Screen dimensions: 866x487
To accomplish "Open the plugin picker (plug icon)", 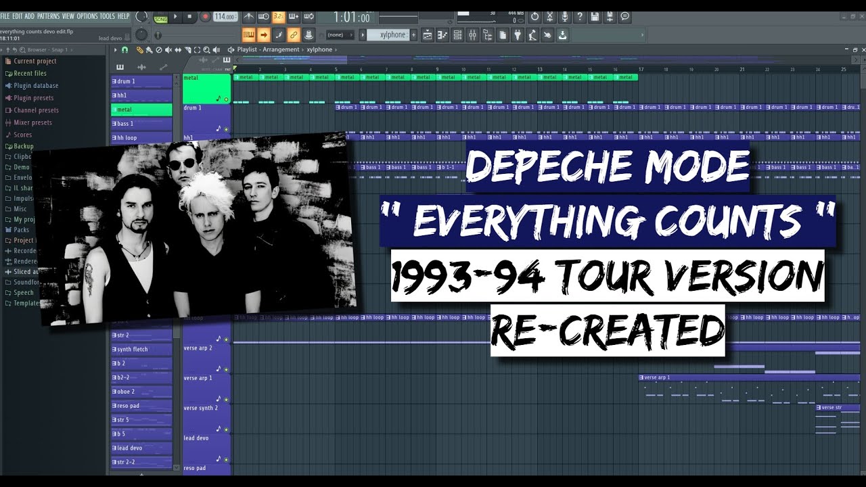I will pyautogui.click(x=518, y=34).
